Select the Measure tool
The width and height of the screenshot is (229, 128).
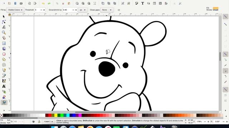4,38
